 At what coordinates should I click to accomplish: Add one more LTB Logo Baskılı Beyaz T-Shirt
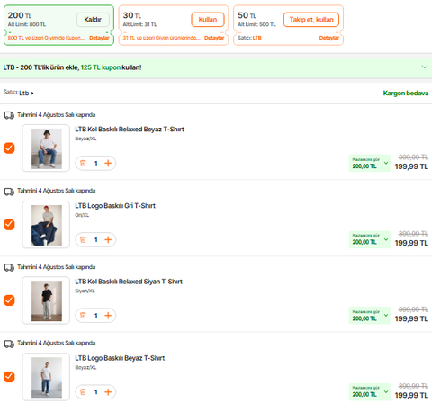point(108,392)
